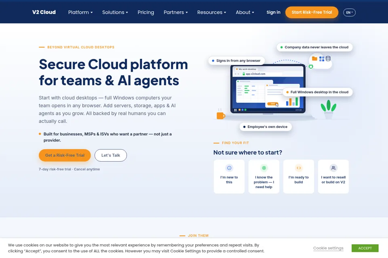
Task: Click "Not sure where to start?" heading
Action: coord(248,152)
